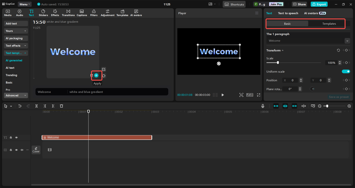Viewport: 355px width, 188px height.
Task: Click the preview axis icon beside linkage
Action: coord(304,106)
